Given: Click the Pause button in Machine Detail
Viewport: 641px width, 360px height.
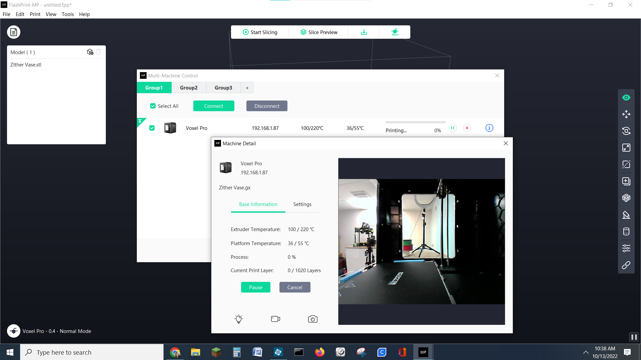Looking at the screenshot, I should 256,287.
